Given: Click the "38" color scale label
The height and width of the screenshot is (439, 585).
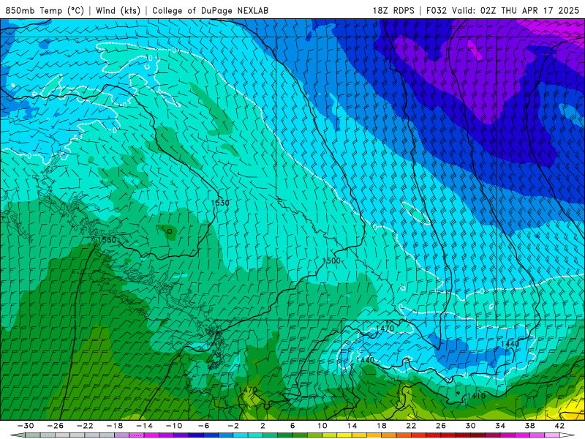Looking at the screenshot, I should click(529, 426).
